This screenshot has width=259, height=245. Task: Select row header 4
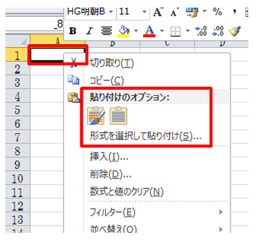pos(17,96)
